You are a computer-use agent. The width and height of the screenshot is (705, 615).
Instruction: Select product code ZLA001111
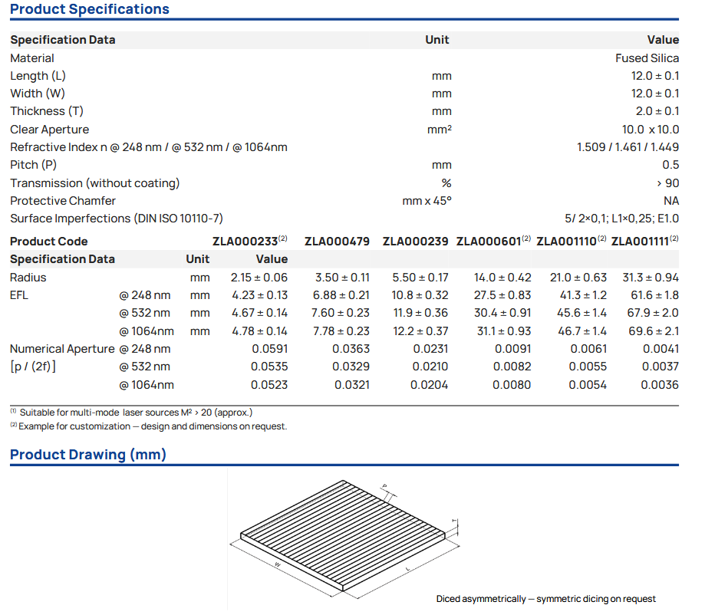coord(641,242)
